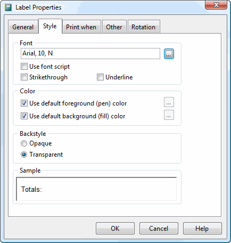Click the Cancel button
The height and width of the screenshot is (243, 231).
159,229
